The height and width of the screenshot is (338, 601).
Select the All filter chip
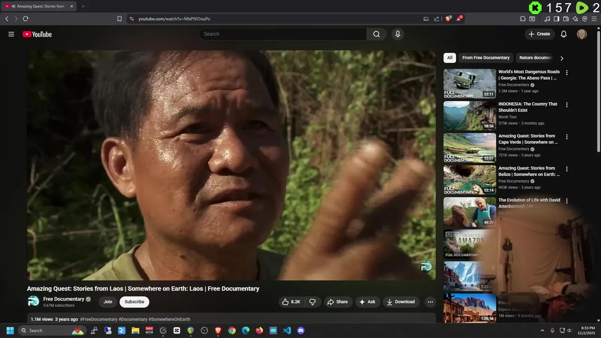[x=449, y=58]
